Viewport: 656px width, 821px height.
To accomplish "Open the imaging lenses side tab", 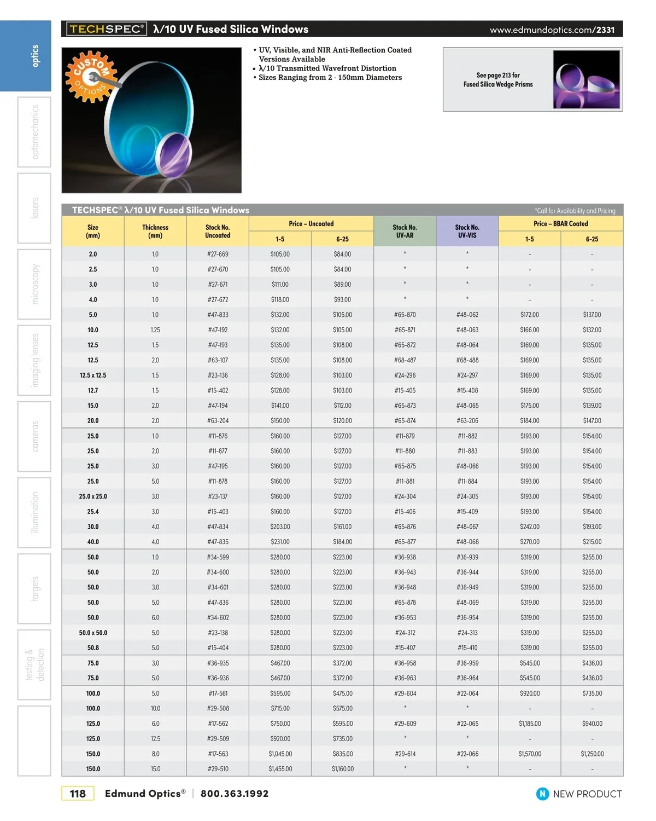I will (34, 360).
